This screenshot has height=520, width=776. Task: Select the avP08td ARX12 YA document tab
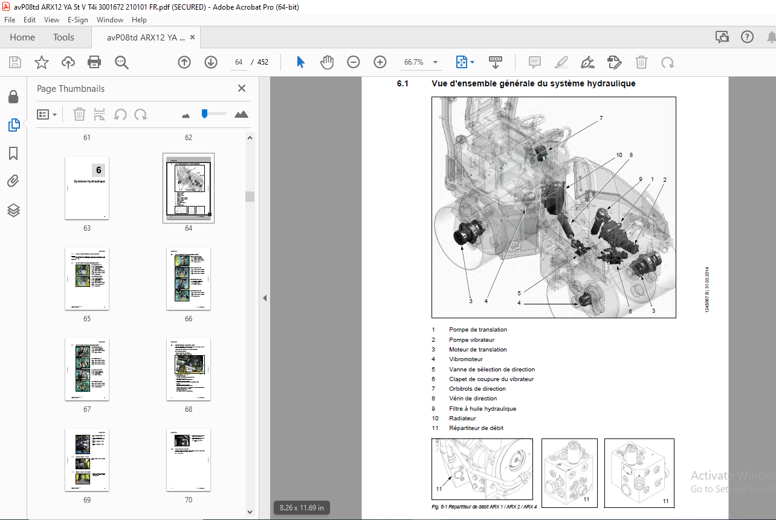pos(146,37)
